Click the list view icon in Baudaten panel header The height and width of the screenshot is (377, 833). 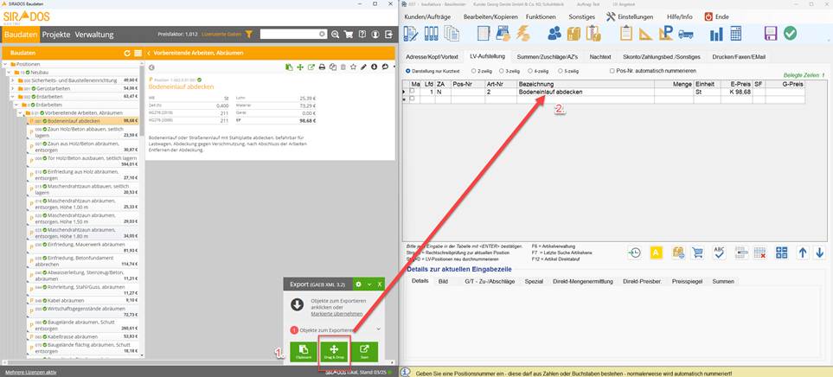pyautogui.click(x=138, y=53)
